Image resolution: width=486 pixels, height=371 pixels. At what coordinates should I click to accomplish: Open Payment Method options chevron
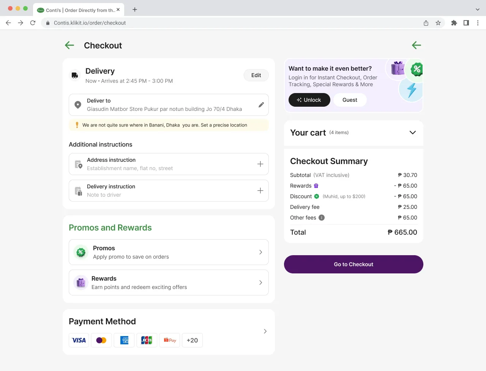pos(265,331)
